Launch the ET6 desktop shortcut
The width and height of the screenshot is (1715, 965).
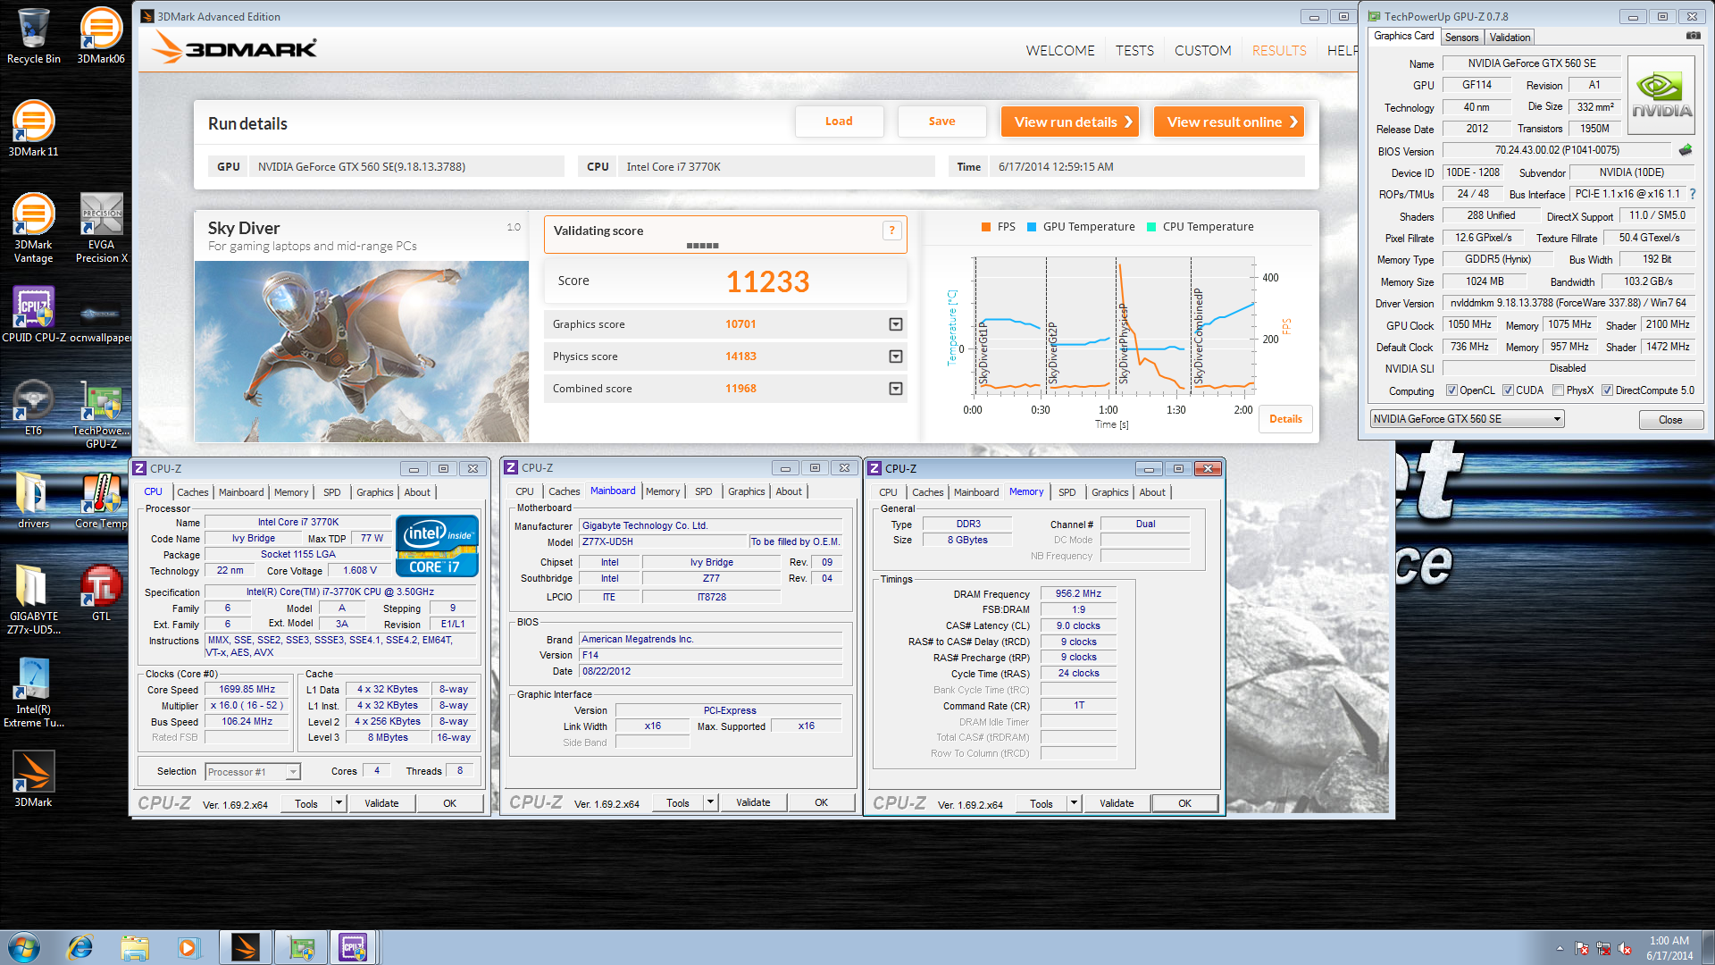click(x=34, y=407)
